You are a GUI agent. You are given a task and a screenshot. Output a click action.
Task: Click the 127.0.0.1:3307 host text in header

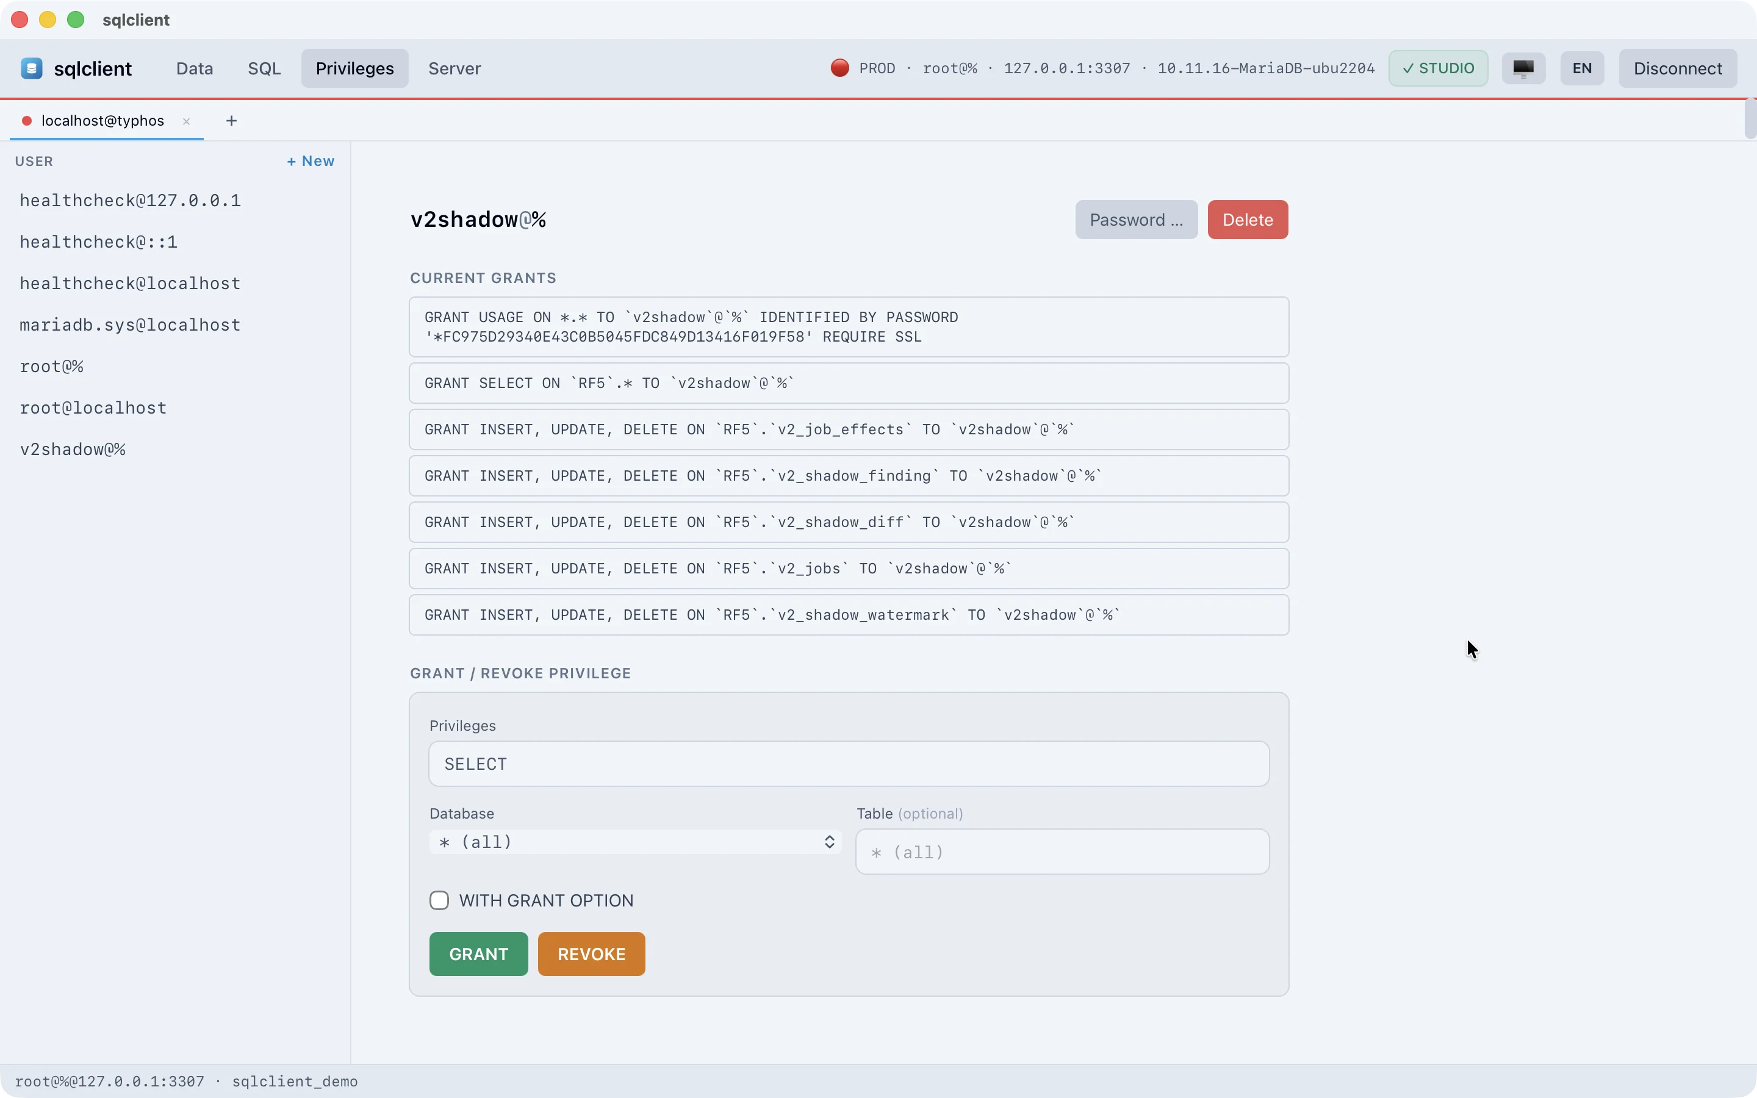click(x=1066, y=68)
